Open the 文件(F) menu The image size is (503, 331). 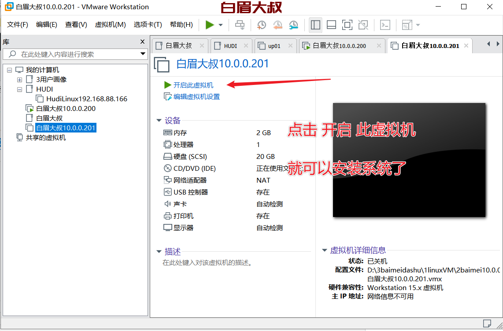[17, 25]
